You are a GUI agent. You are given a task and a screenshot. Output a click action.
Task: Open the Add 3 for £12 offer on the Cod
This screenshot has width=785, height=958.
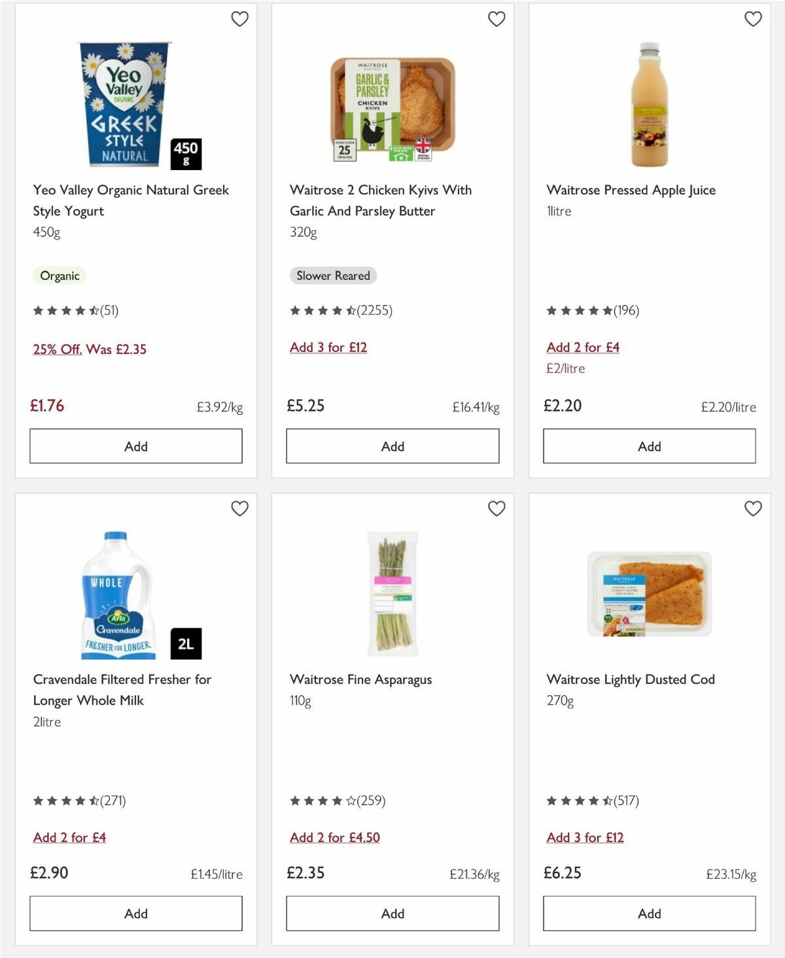click(x=585, y=838)
